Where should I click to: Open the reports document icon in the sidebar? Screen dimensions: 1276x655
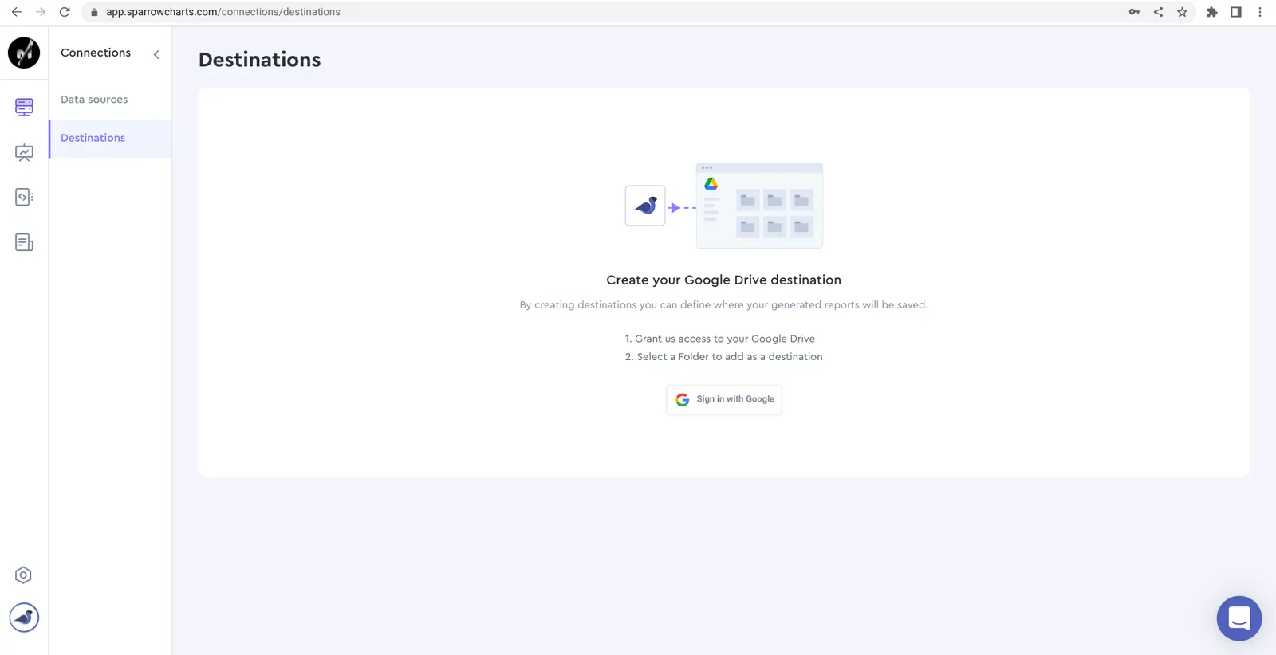coord(24,242)
